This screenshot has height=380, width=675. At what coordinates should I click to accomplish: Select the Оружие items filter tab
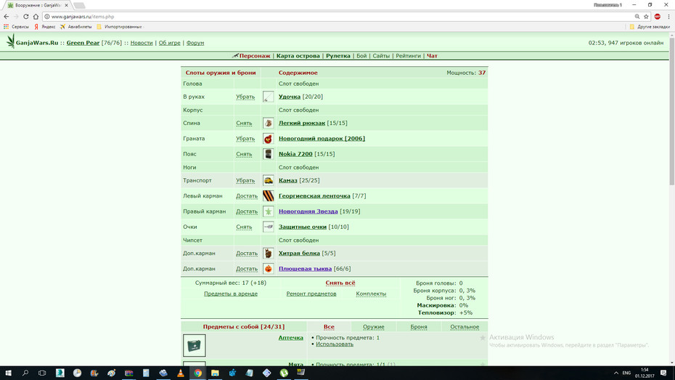(x=374, y=327)
